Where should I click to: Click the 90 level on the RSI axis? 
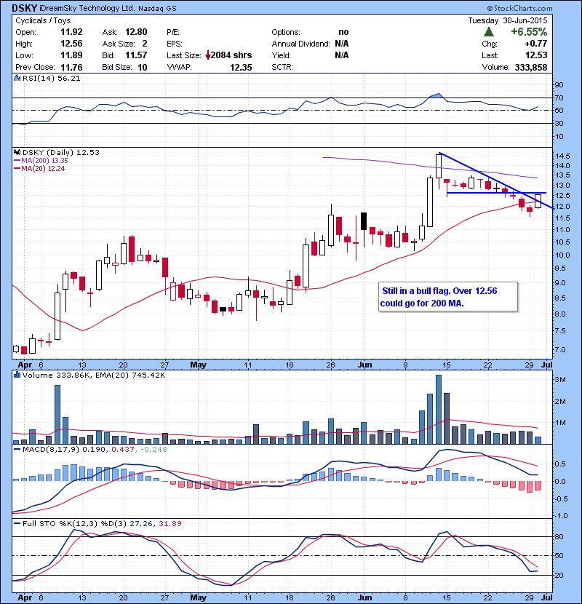pyautogui.click(x=559, y=84)
